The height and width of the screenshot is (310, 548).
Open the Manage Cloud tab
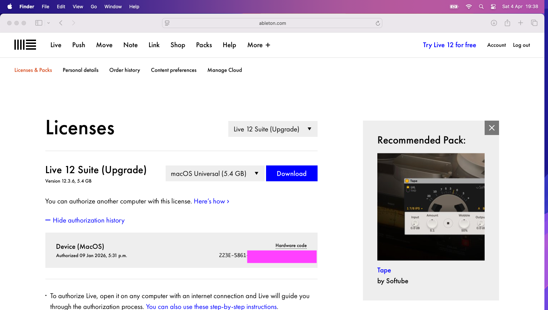coord(224,70)
